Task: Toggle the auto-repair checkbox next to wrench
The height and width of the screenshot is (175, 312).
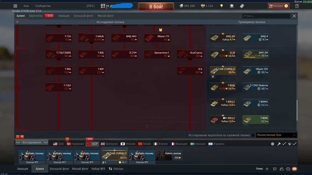Action: point(284,144)
